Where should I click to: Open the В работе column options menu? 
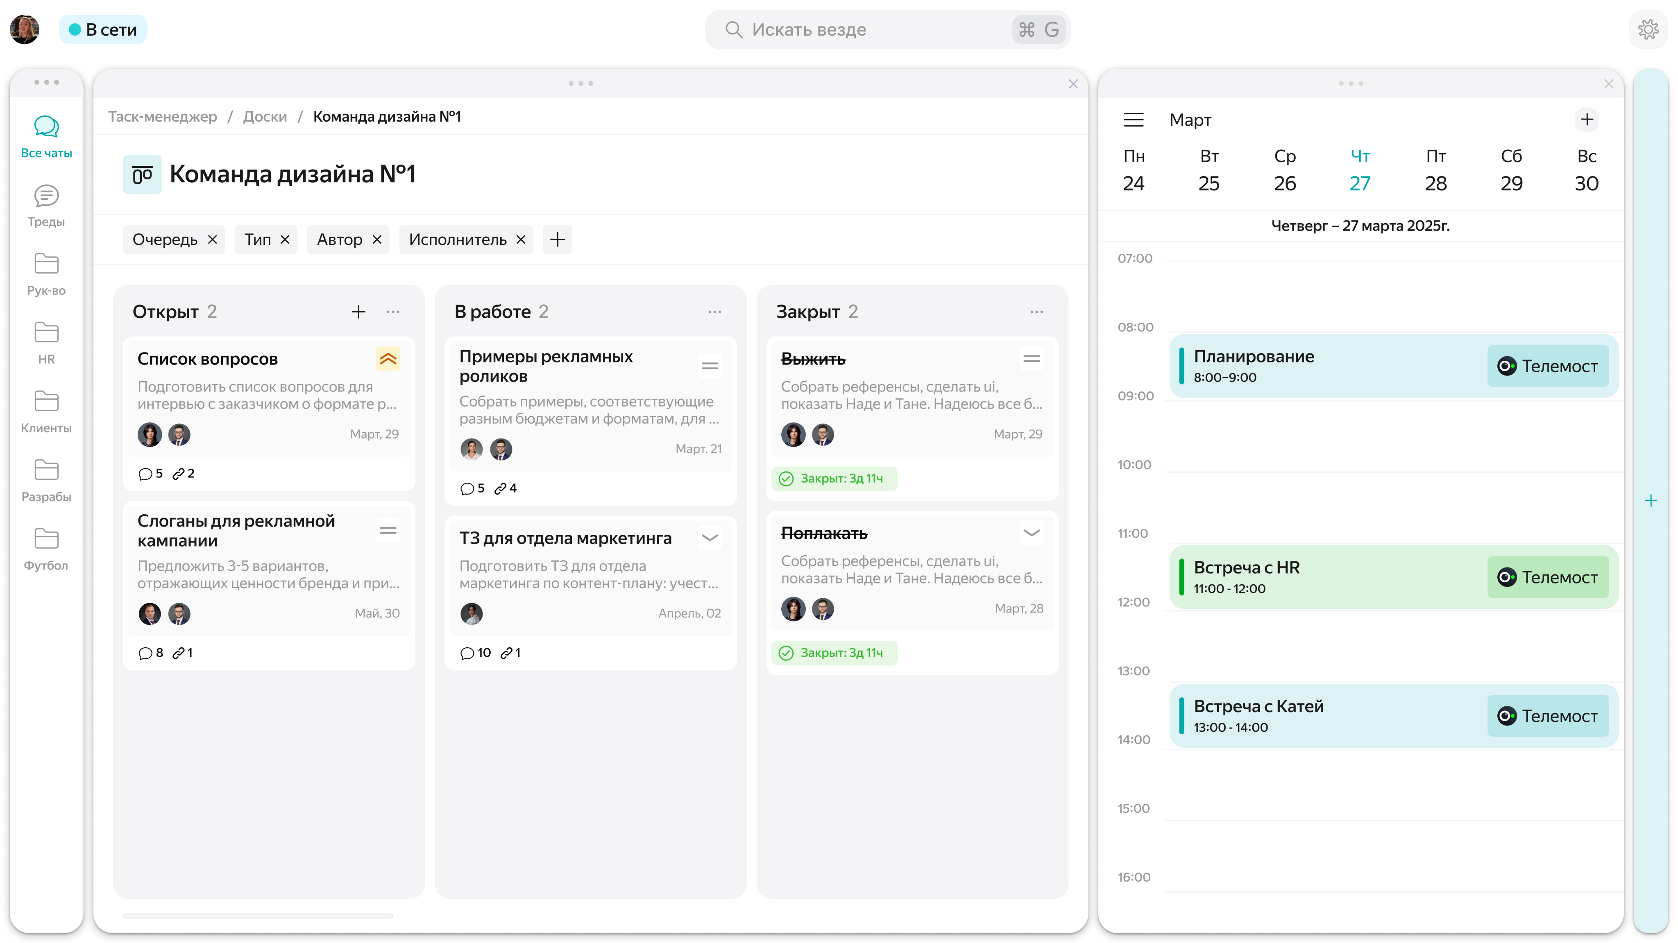click(x=714, y=312)
